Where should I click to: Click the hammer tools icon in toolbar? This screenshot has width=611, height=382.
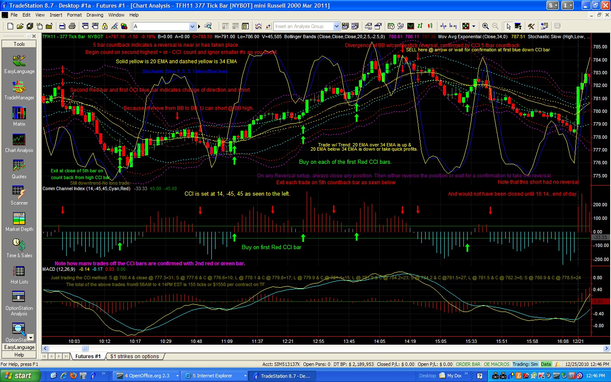[531, 26]
